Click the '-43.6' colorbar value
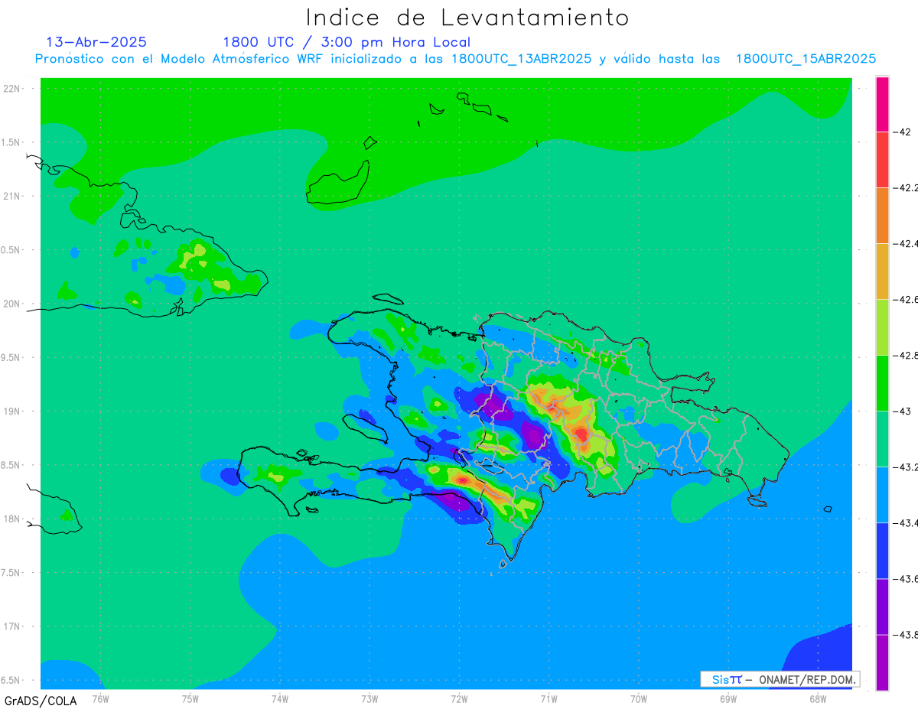This screenshot has width=918, height=709. 905,579
